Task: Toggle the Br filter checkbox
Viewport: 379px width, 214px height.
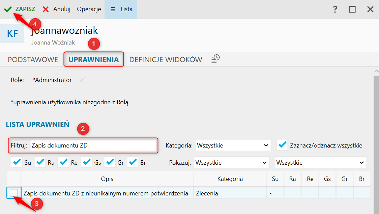Action: 133,162
